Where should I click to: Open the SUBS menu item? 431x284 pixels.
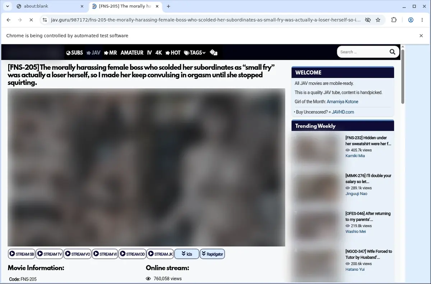pyautogui.click(x=74, y=52)
